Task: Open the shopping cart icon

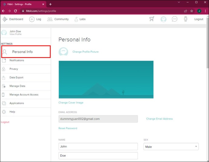Action: click(x=152, y=19)
